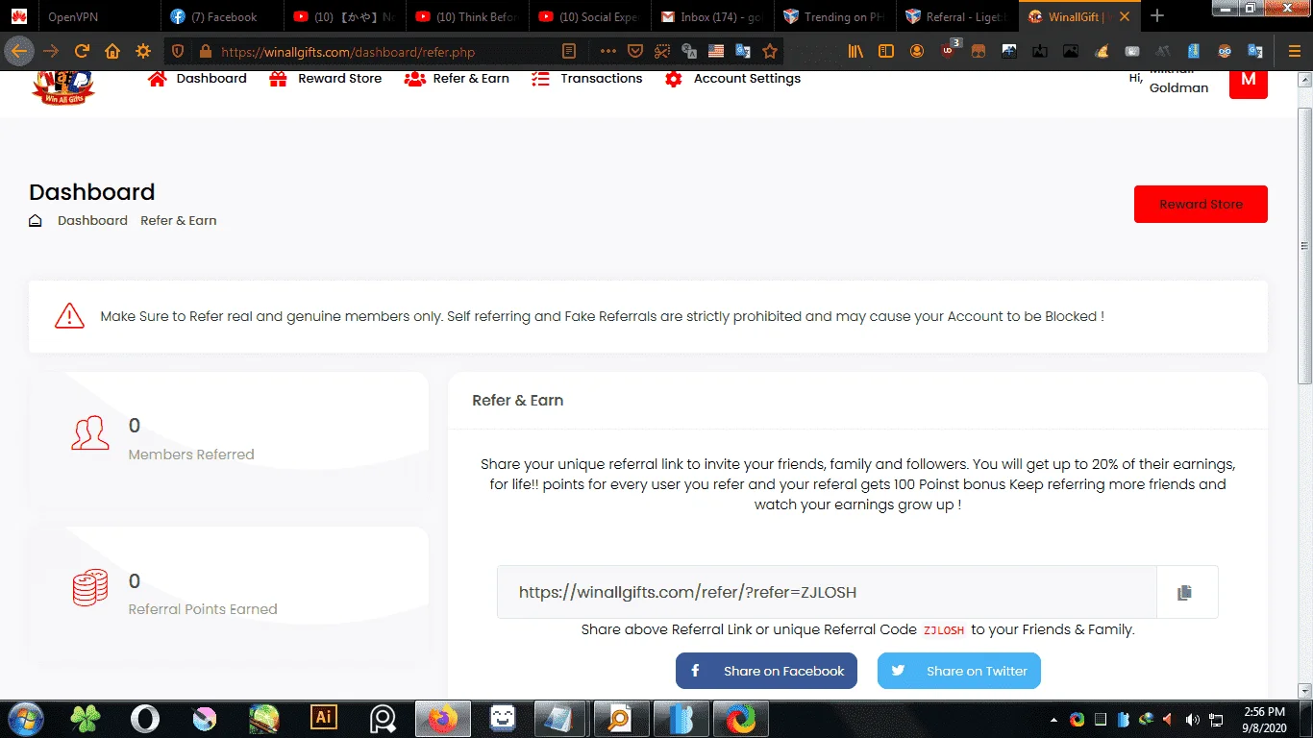Screen dimensions: 1313x738
Task: Click the red M user avatar
Action: click(1249, 83)
